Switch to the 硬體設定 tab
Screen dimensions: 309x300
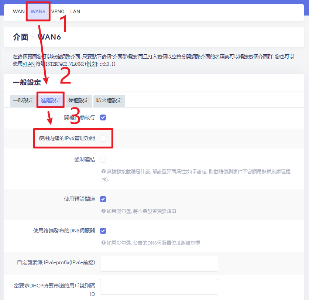tap(79, 100)
